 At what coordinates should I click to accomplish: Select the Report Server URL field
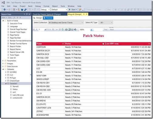click(x=17, y=52)
